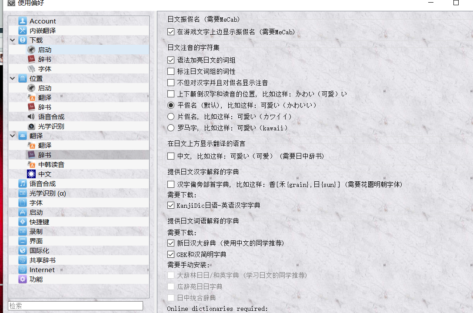Click the 翻译 group people icon

(x=23, y=136)
